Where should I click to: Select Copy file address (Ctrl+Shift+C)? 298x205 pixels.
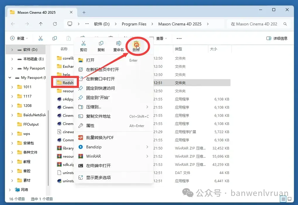(113, 116)
